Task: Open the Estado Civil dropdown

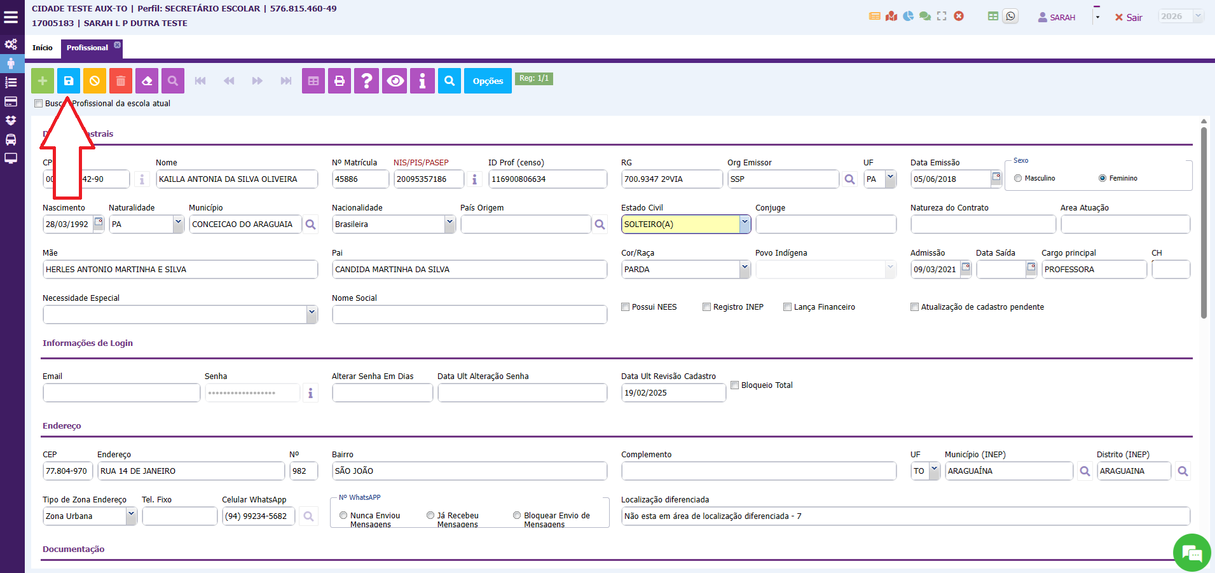Action: click(x=745, y=224)
